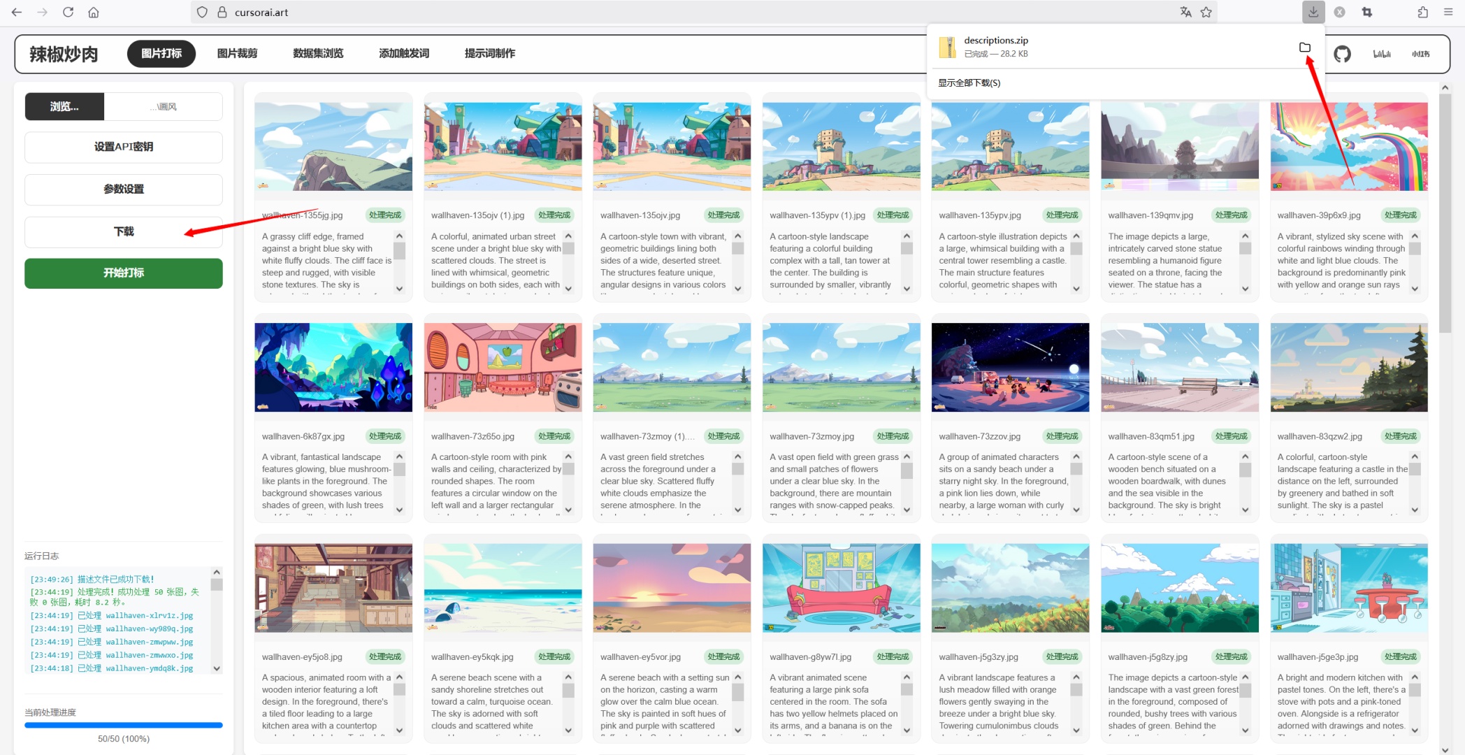Click the GitHub icon in header
Screen dimensions: 1465x755
[1342, 54]
